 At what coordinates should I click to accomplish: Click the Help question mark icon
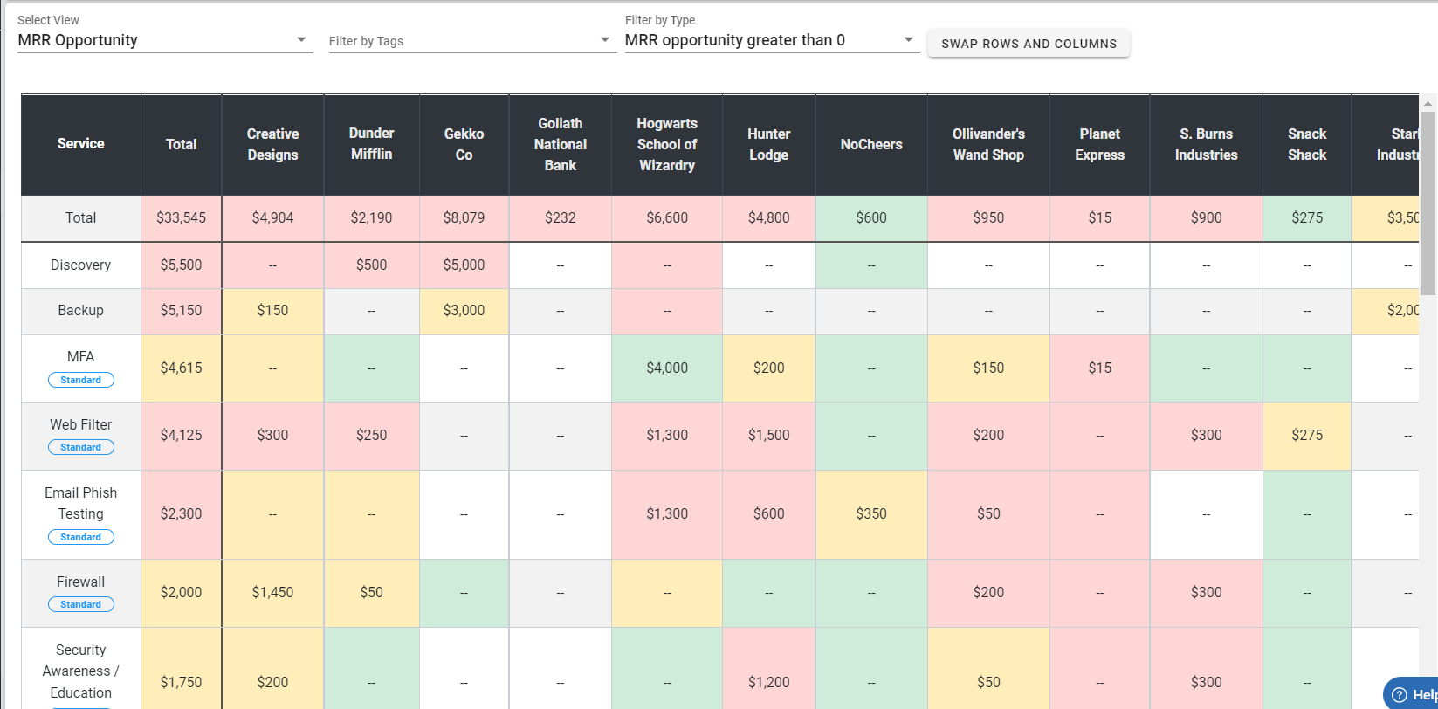[1400, 694]
